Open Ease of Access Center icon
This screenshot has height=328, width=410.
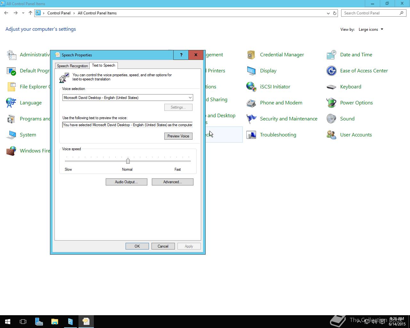[x=331, y=71]
